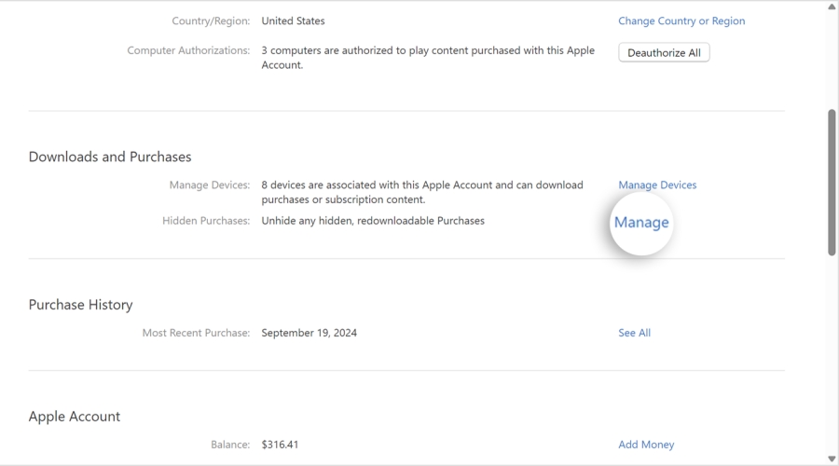Open the Manage Devices link
The height and width of the screenshot is (466, 839).
657,185
